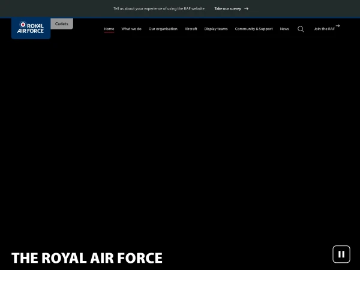
Task: Click the Join the RAF link
Action: pos(324,29)
